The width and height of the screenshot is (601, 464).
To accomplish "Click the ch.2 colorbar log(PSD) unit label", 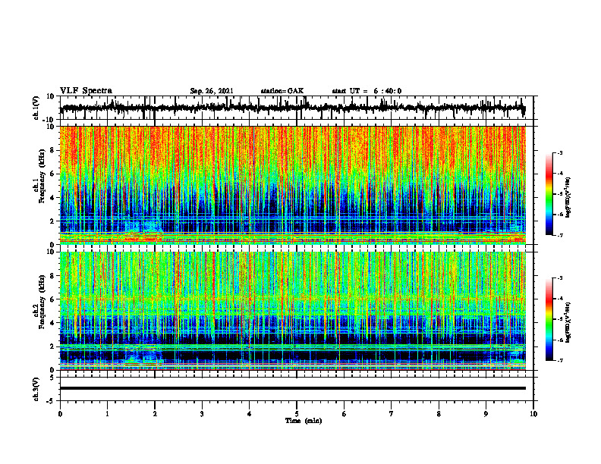I will [x=568, y=322].
